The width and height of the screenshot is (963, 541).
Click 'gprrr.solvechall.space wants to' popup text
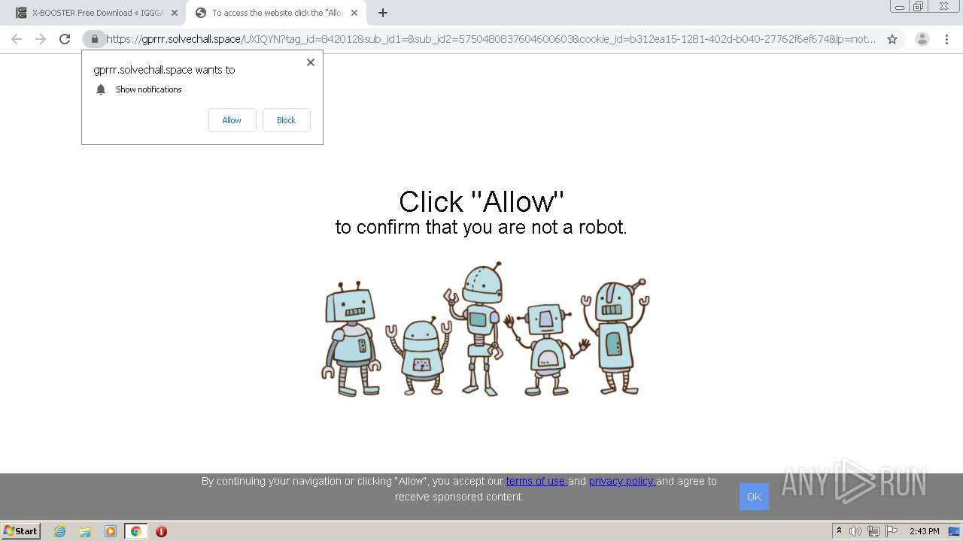164,70
